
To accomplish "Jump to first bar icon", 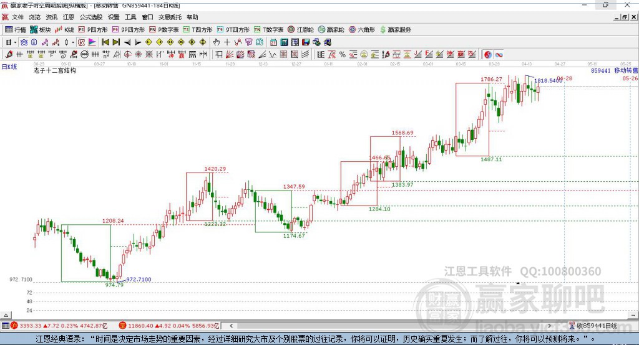I will (x=105, y=42).
